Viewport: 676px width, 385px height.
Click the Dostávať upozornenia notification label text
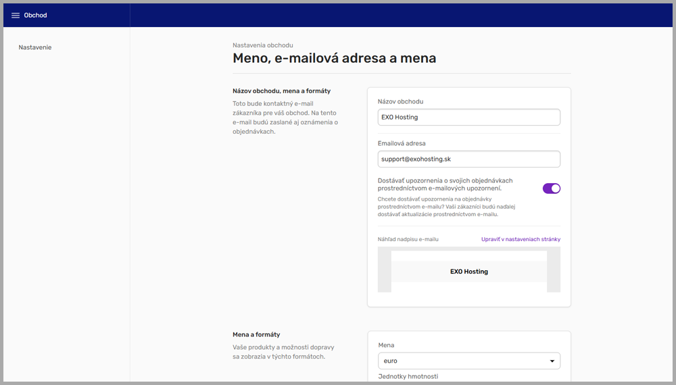coord(445,184)
